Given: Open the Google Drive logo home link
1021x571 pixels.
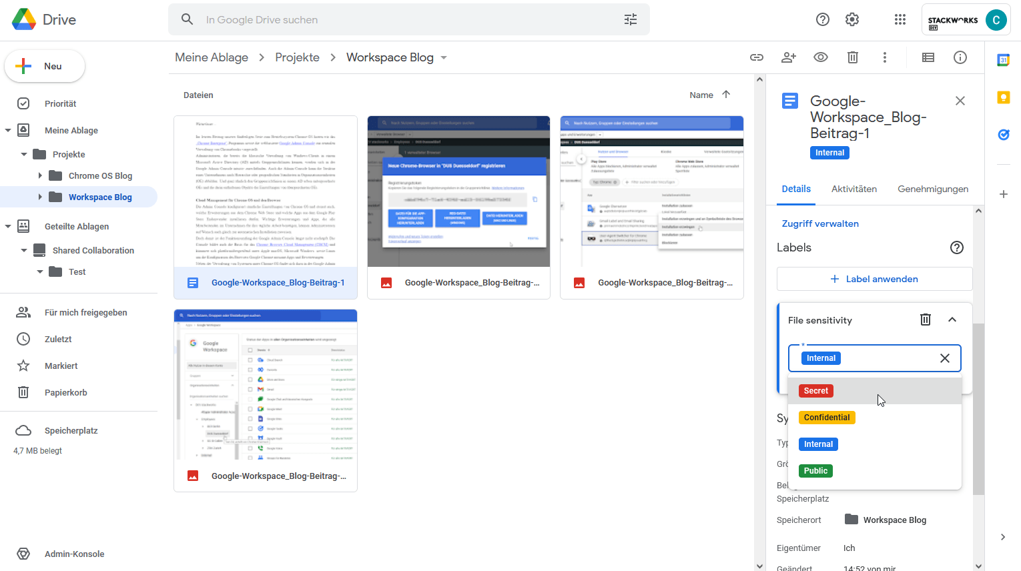Looking at the screenshot, I should 44,19.
